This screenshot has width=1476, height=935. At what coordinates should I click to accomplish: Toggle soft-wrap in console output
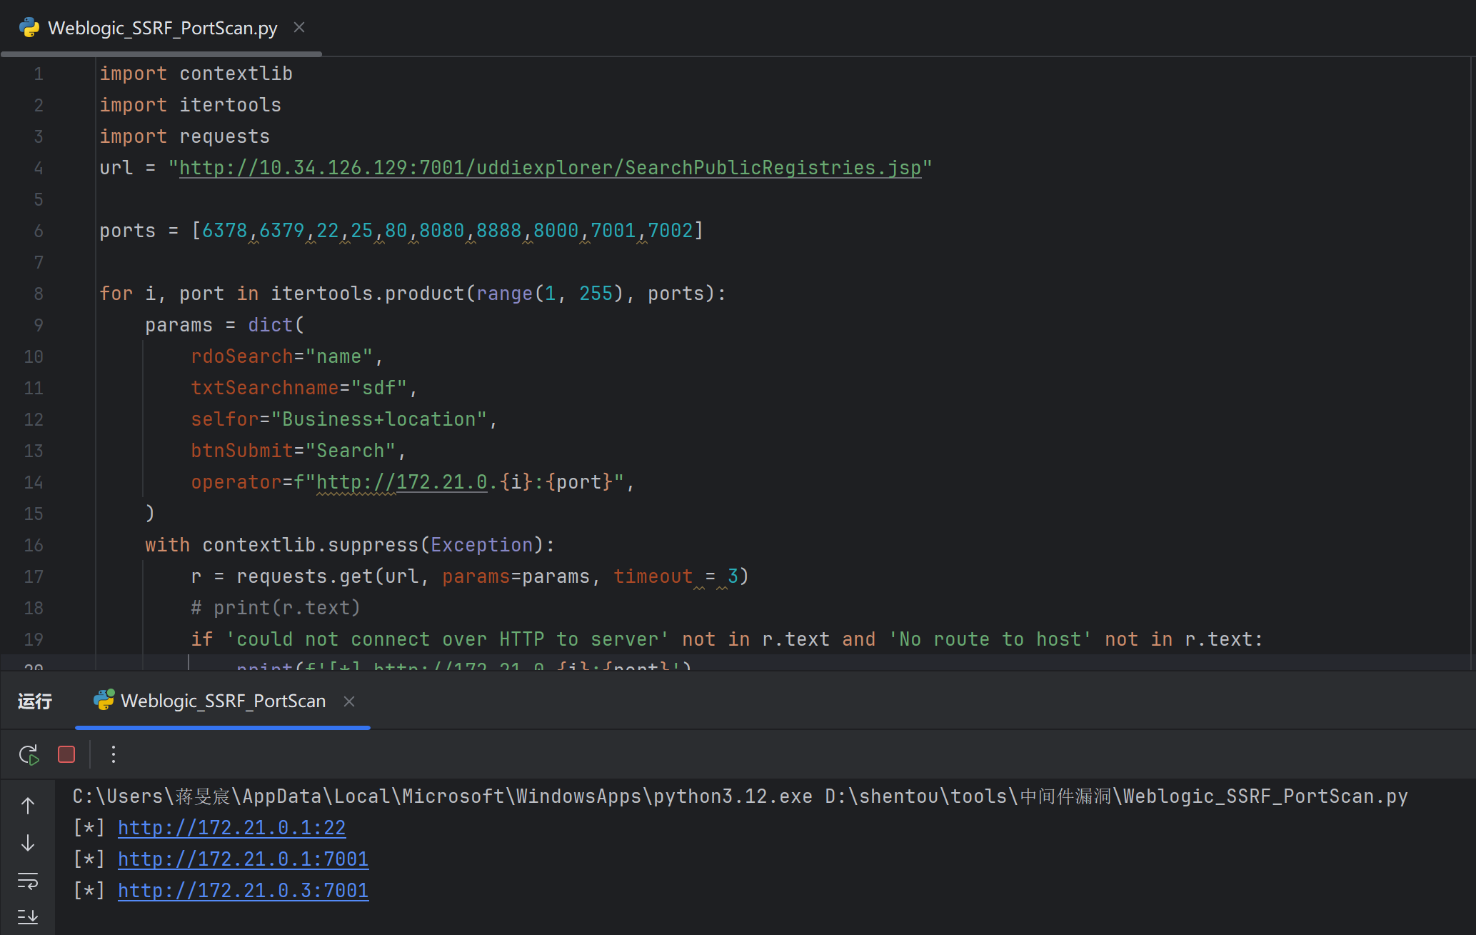(x=28, y=881)
